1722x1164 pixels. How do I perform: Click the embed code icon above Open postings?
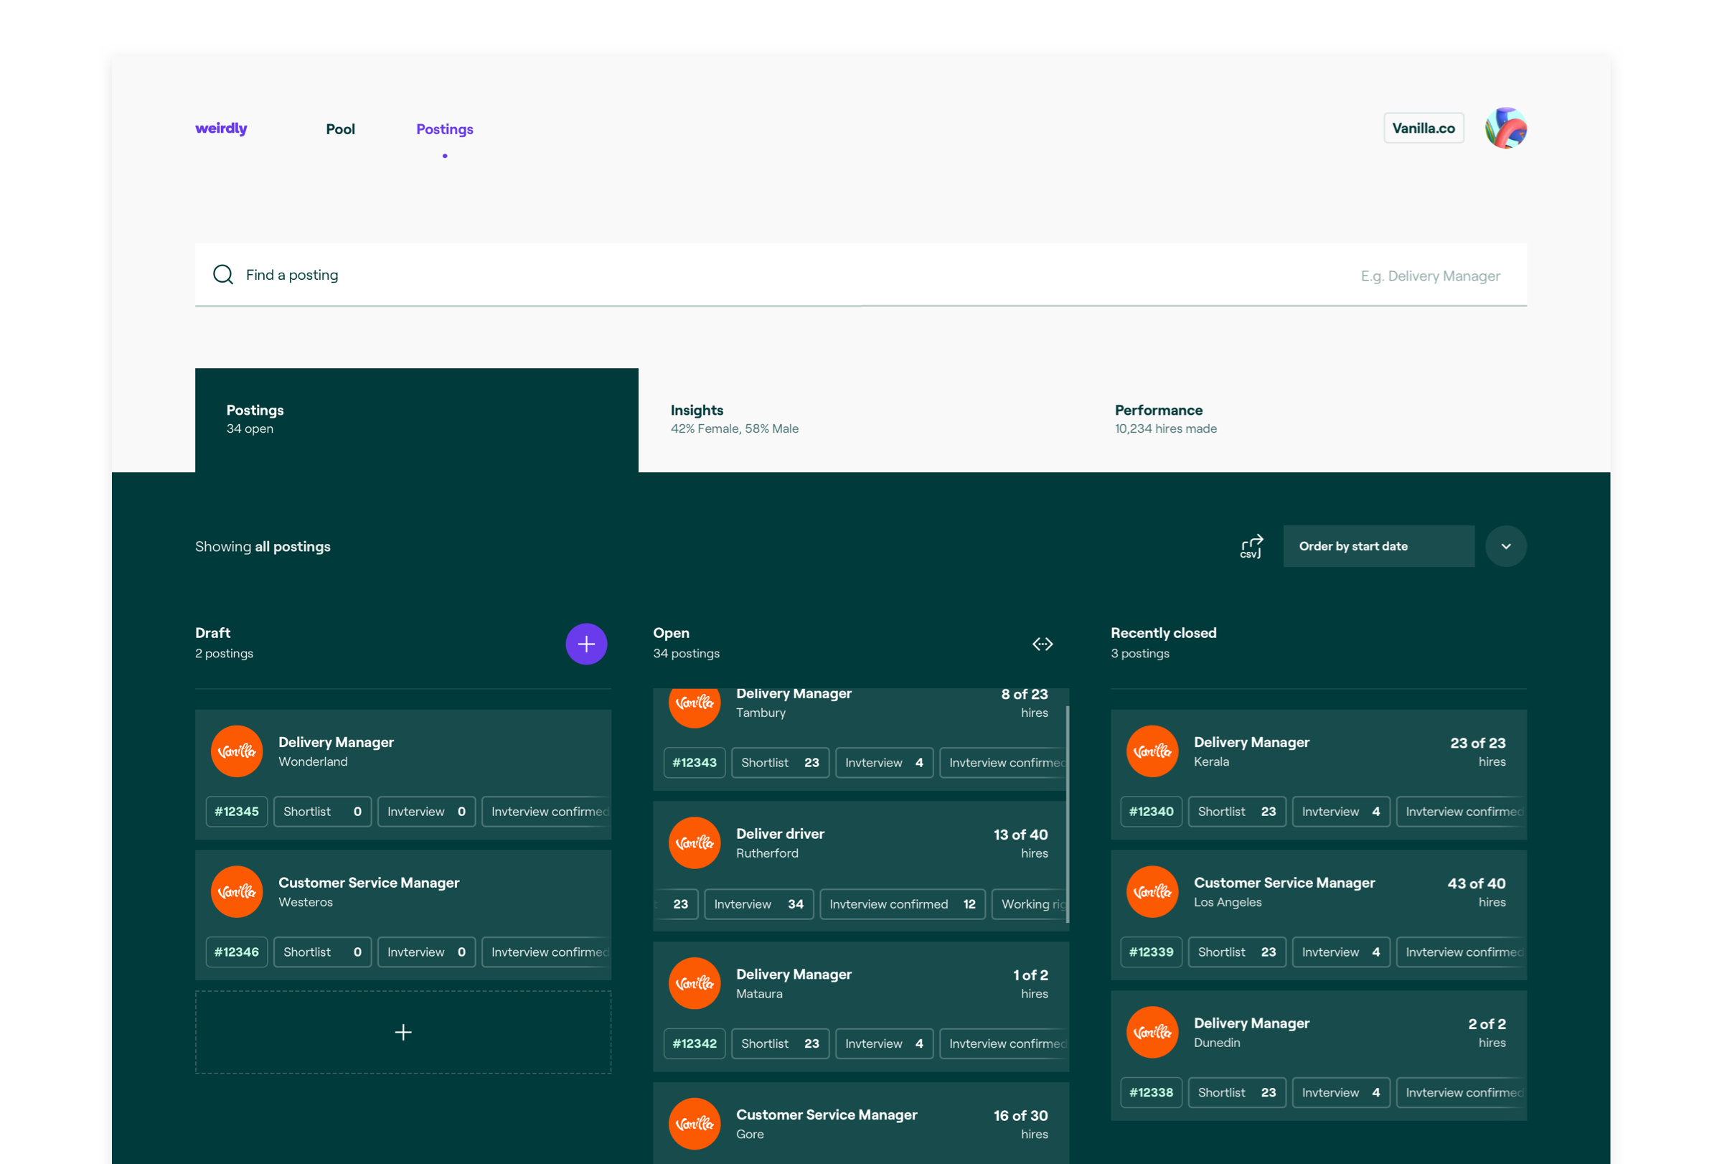coord(1043,643)
